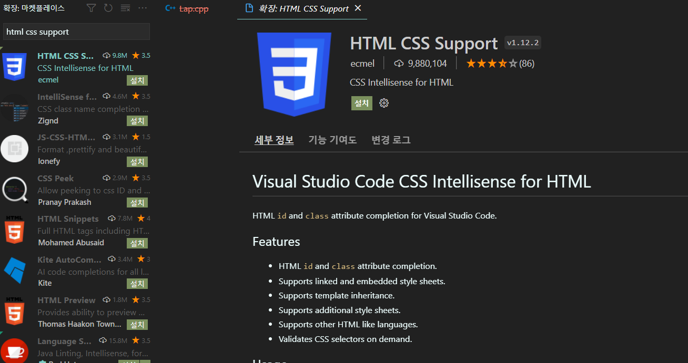688x363 pixels.
Task: Close the HTML CSS Support tab
Action: [358, 8]
